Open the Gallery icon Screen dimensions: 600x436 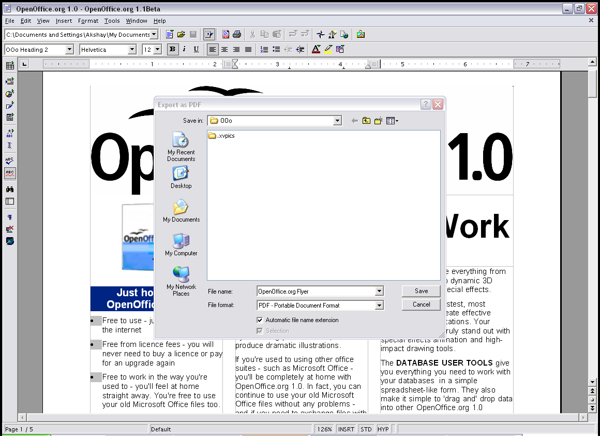(x=361, y=35)
